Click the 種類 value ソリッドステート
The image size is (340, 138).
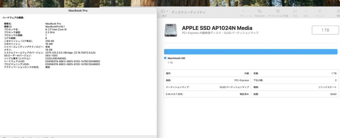pyautogui.click(x=327, y=87)
